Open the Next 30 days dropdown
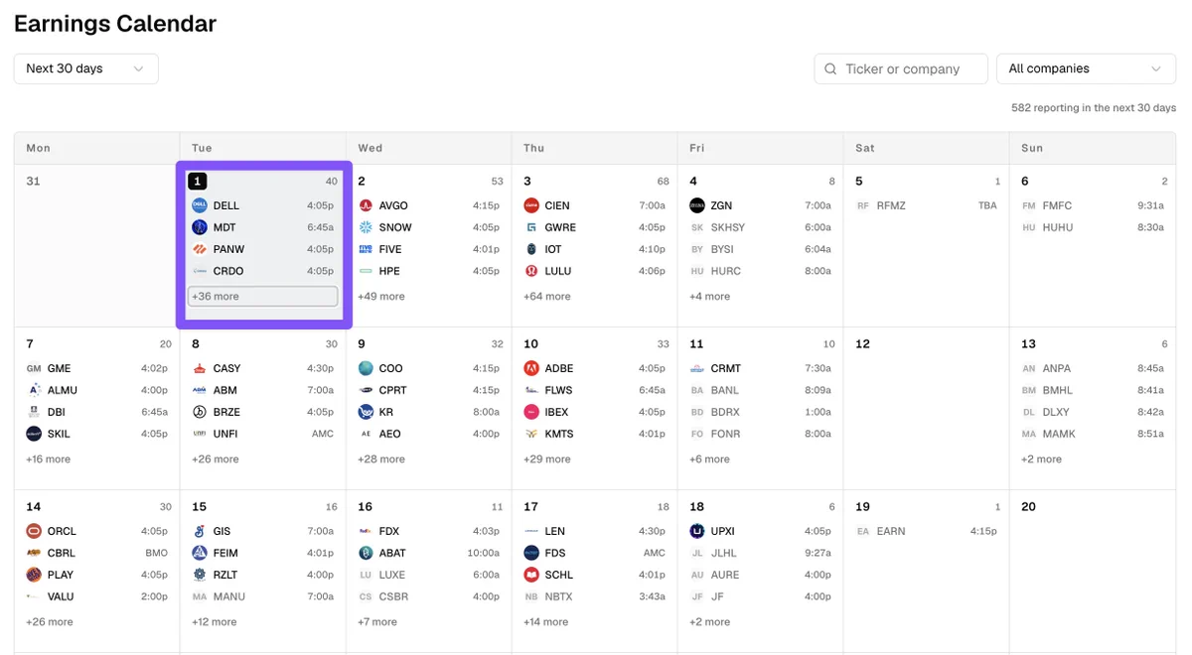This screenshot has width=1192, height=655. (x=86, y=68)
